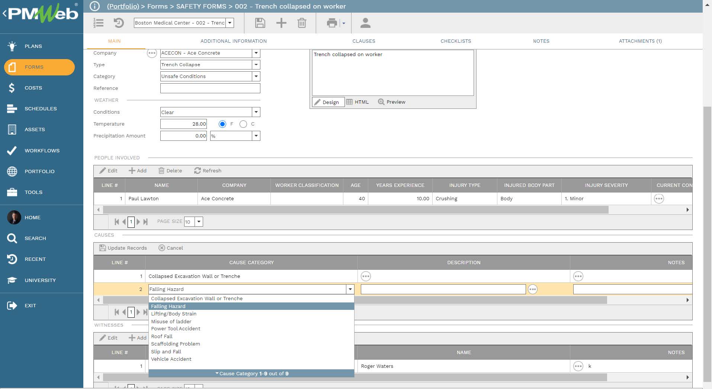Print using the printer icon
The width and height of the screenshot is (712, 389).
click(x=332, y=23)
